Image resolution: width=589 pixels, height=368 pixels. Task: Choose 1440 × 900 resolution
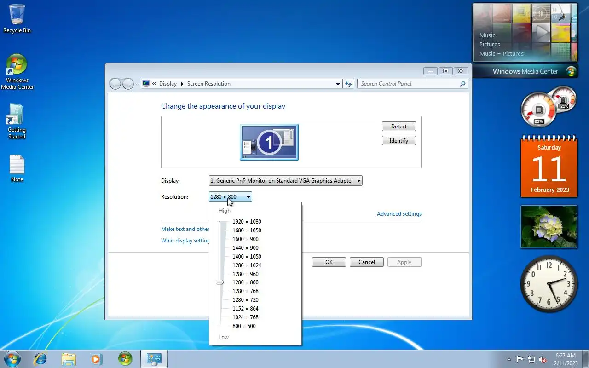(x=245, y=248)
